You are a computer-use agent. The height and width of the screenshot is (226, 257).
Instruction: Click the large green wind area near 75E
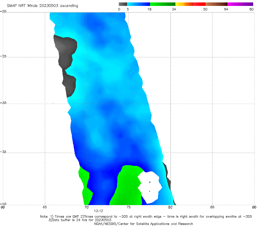point(128,185)
